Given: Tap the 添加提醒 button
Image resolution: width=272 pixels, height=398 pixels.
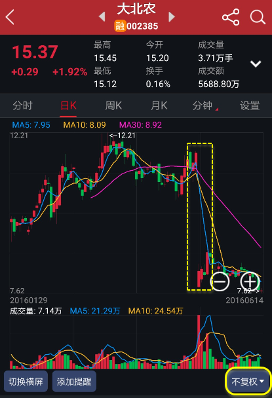Looking at the screenshot, I should pos(74,381).
